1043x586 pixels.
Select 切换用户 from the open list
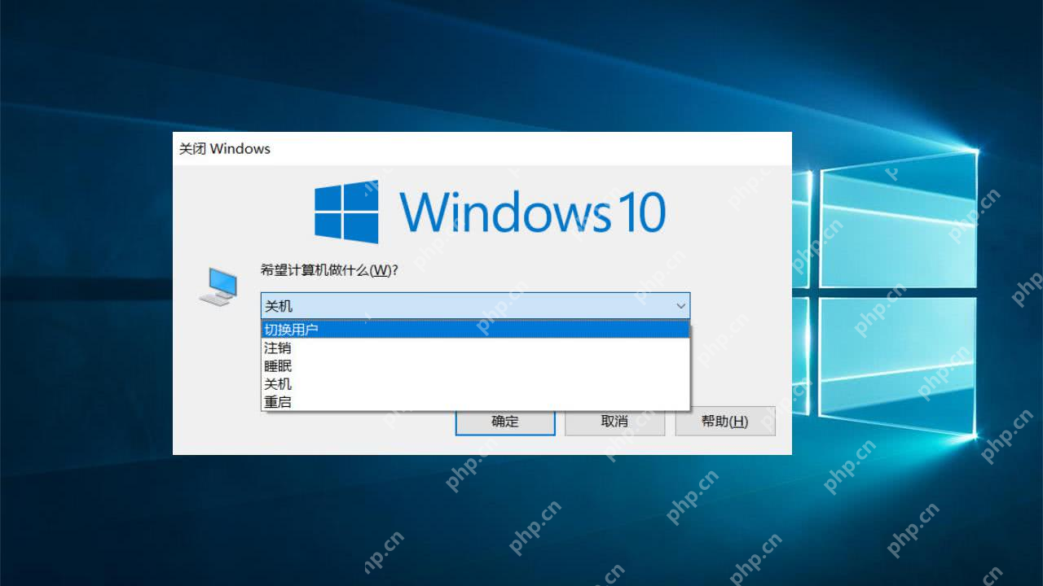475,330
